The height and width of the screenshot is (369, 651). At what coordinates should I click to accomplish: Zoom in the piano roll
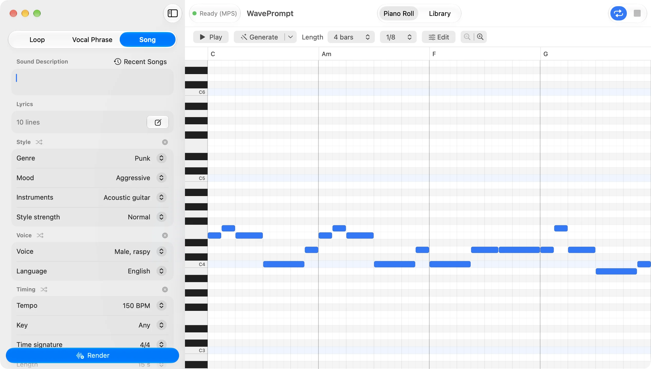click(x=480, y=37)
